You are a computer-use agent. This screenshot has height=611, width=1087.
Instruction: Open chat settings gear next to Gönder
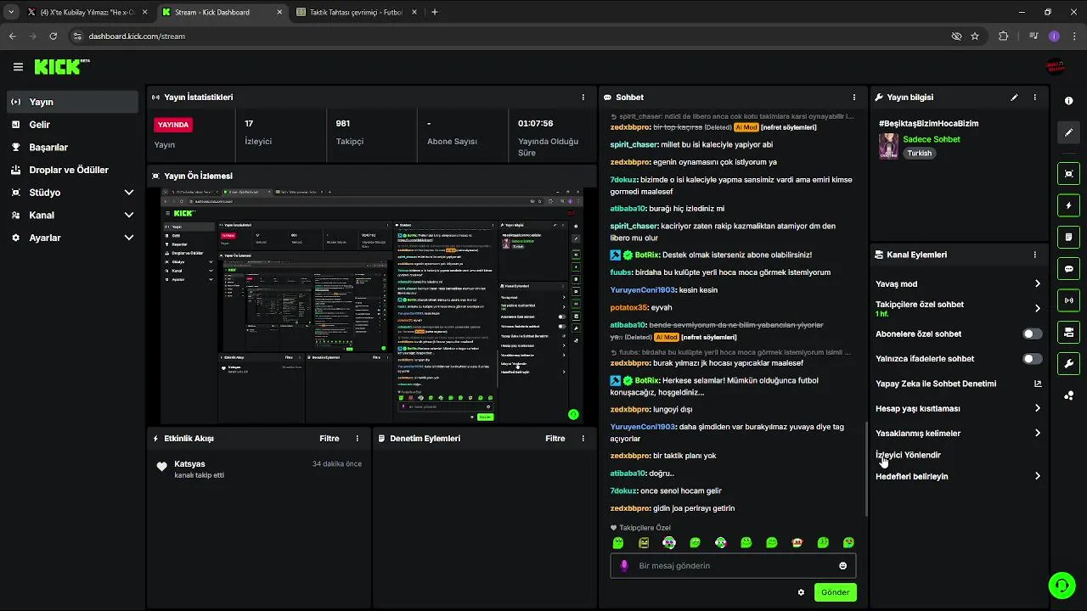pyautogui.click(x=801, y=592)
